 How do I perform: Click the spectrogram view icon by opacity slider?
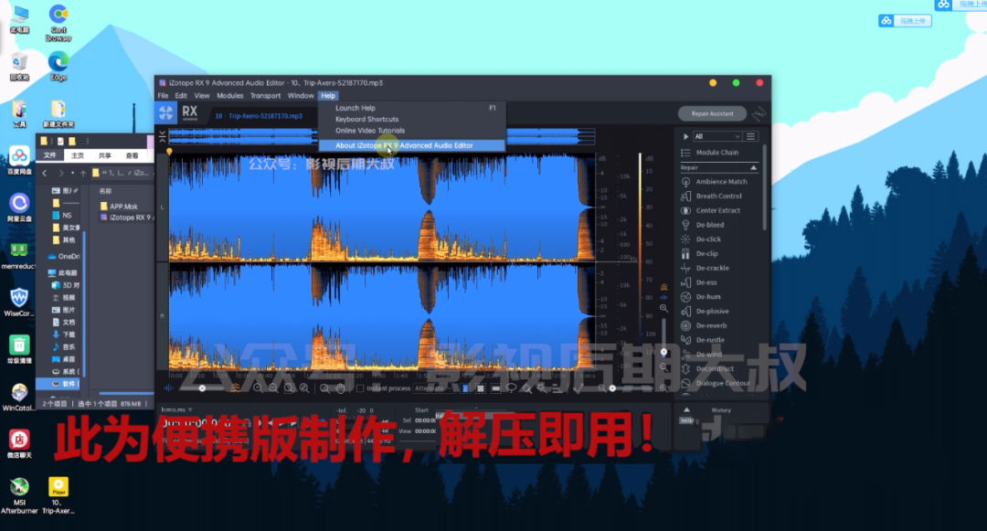[x=236, y=388]
